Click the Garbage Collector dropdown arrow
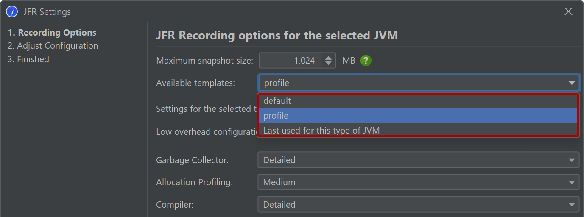 tap(572, 160)
